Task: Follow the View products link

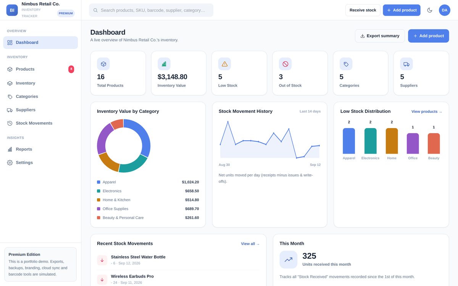Action: pos(427,112)
